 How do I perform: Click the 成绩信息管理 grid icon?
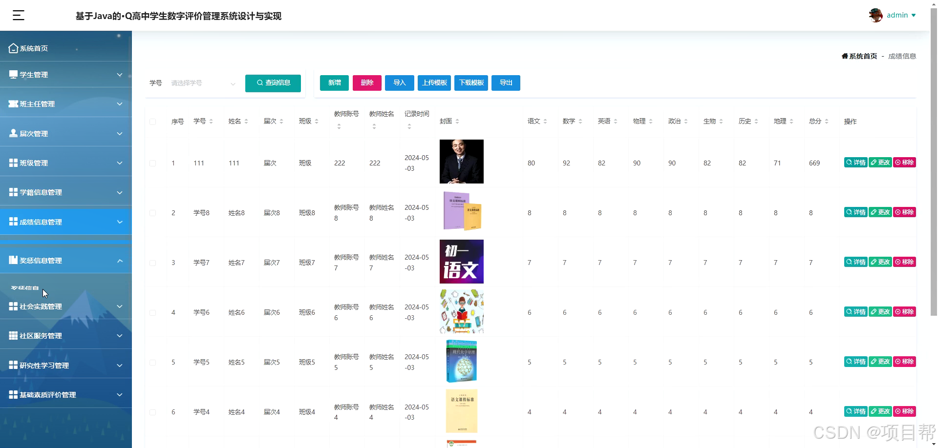(x=14, y=222)
